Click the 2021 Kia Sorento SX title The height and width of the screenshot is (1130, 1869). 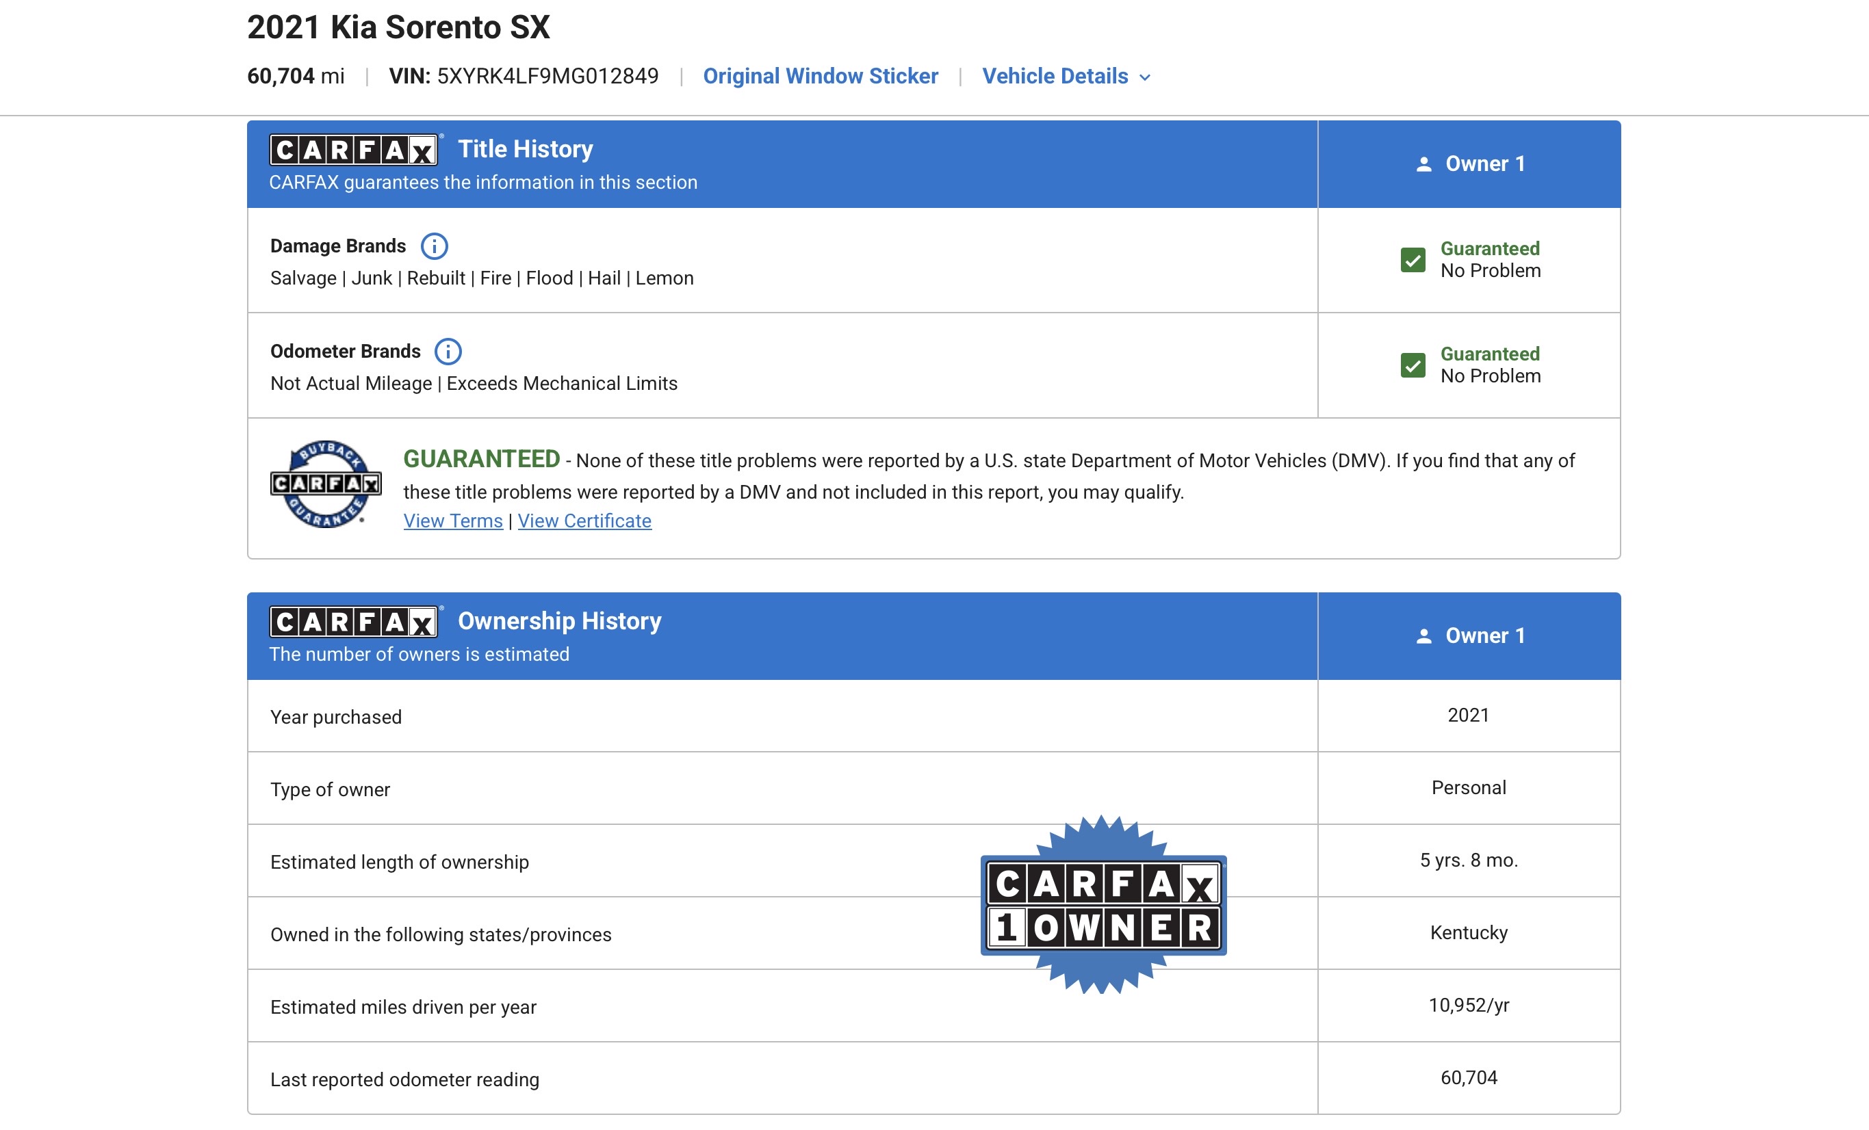pyautogui.click(x=398, y=27)
